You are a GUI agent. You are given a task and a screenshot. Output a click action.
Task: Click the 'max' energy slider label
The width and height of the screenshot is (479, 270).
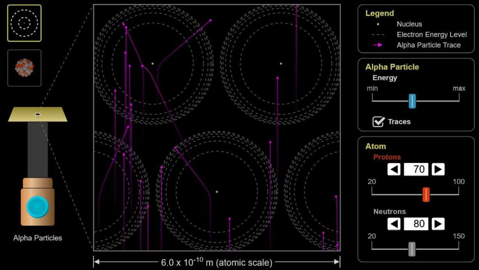pos(459,88)
